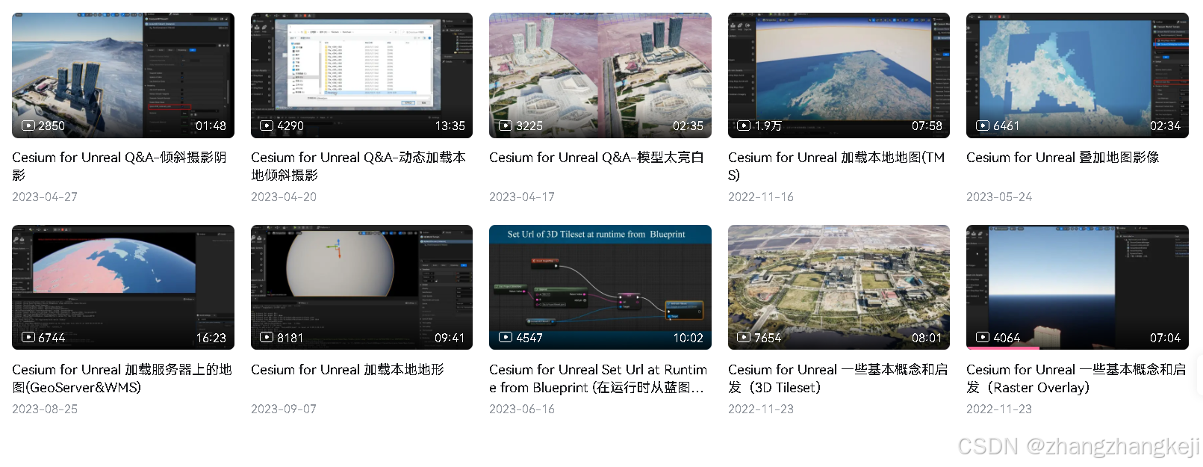Click the play count icon beside 2850
Screen dimensions: 1203x467
[28, 126]
